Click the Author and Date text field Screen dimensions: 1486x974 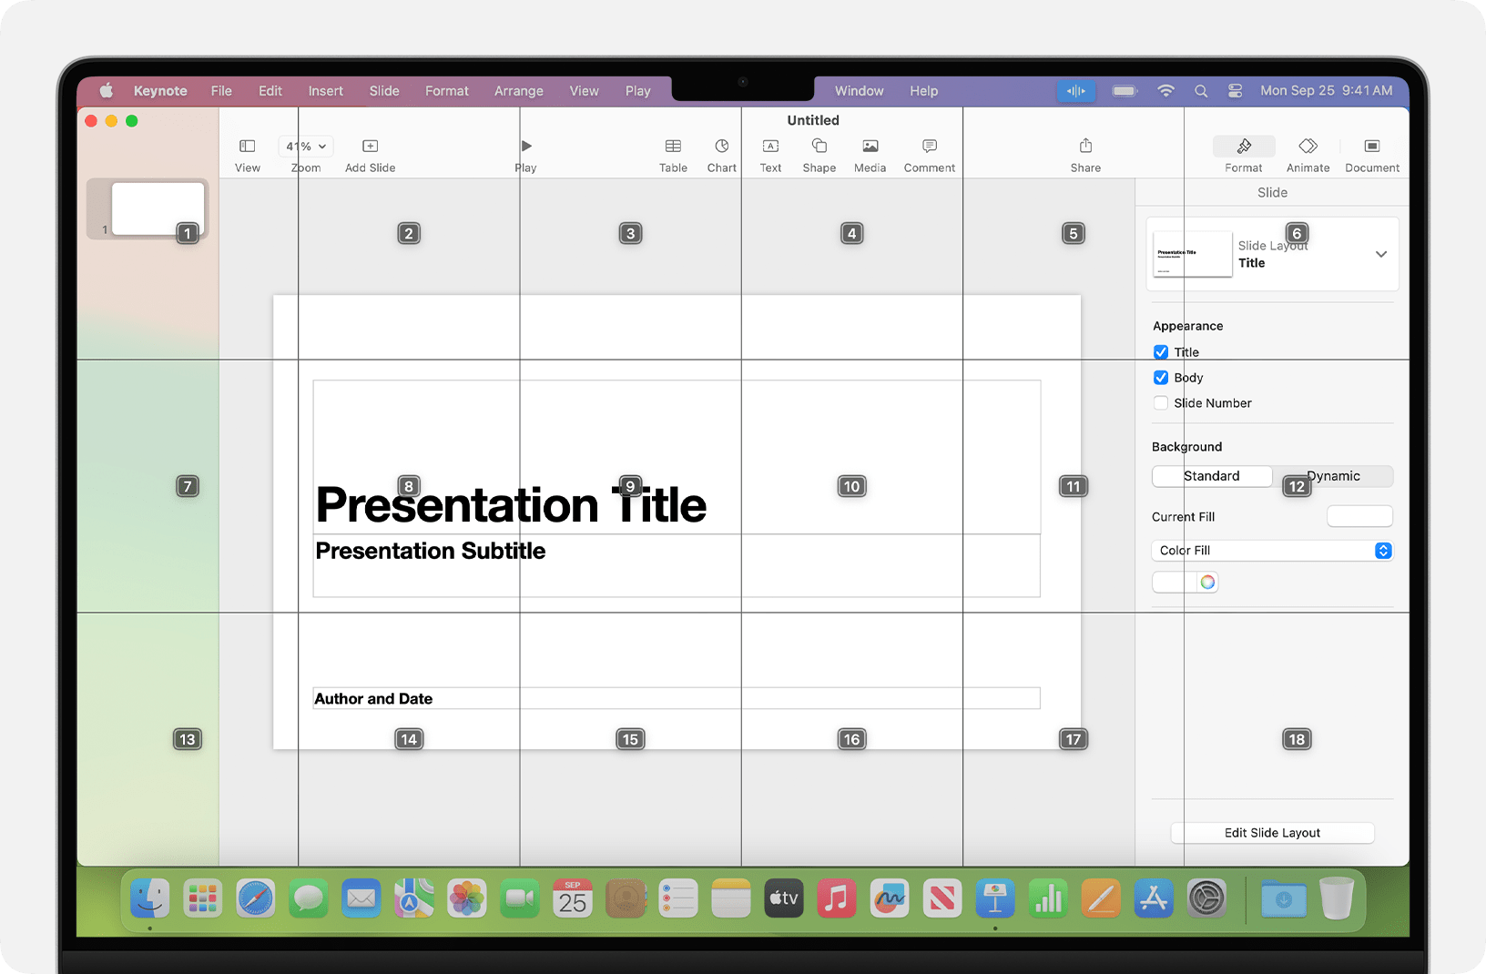[677, 699]
